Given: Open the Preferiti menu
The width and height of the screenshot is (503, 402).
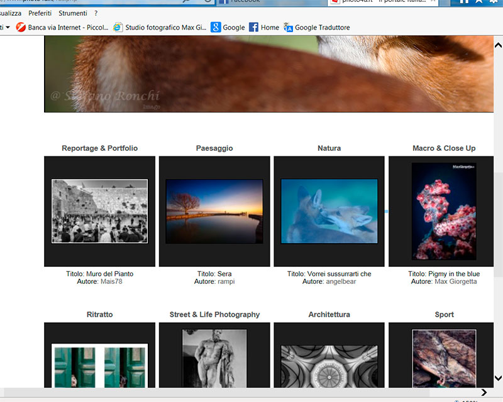Looking at the screenshot, I should (40, 13).
